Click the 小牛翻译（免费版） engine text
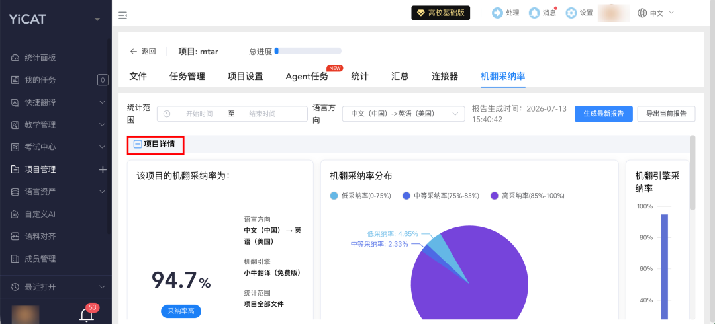Viewport: 715px width, 324px height. (x=272, y=273)
